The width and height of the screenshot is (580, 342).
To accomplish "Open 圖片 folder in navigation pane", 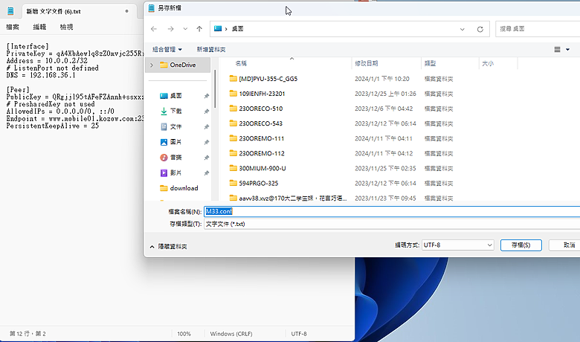I will tap(175, 142).
